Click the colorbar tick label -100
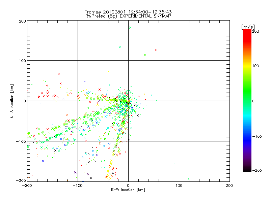 click(257, 137)
